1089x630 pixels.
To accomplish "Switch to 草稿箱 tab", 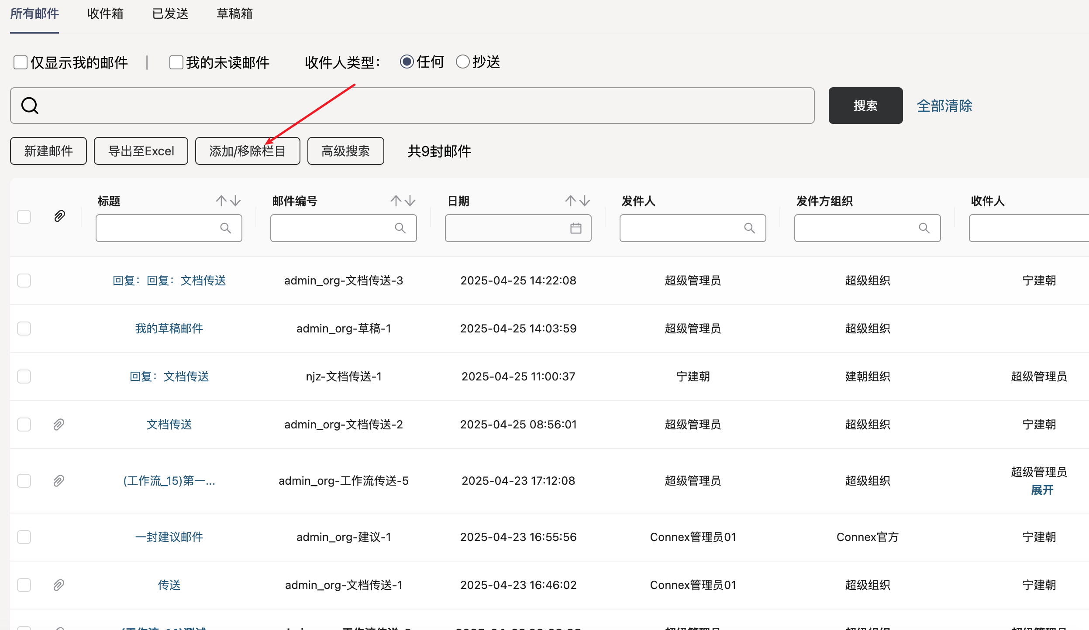I will pyautogui.click(x=234, y=14).
